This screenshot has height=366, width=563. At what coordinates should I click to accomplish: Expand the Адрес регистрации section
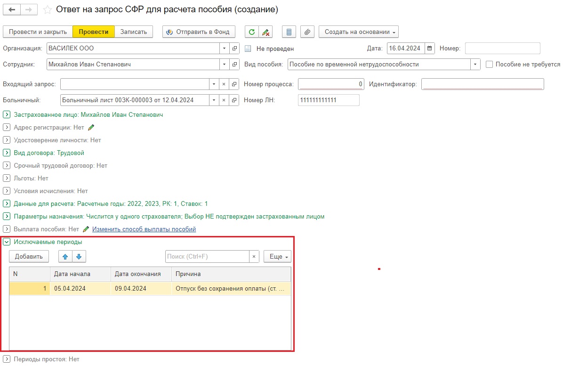click(x=7, y=128)
